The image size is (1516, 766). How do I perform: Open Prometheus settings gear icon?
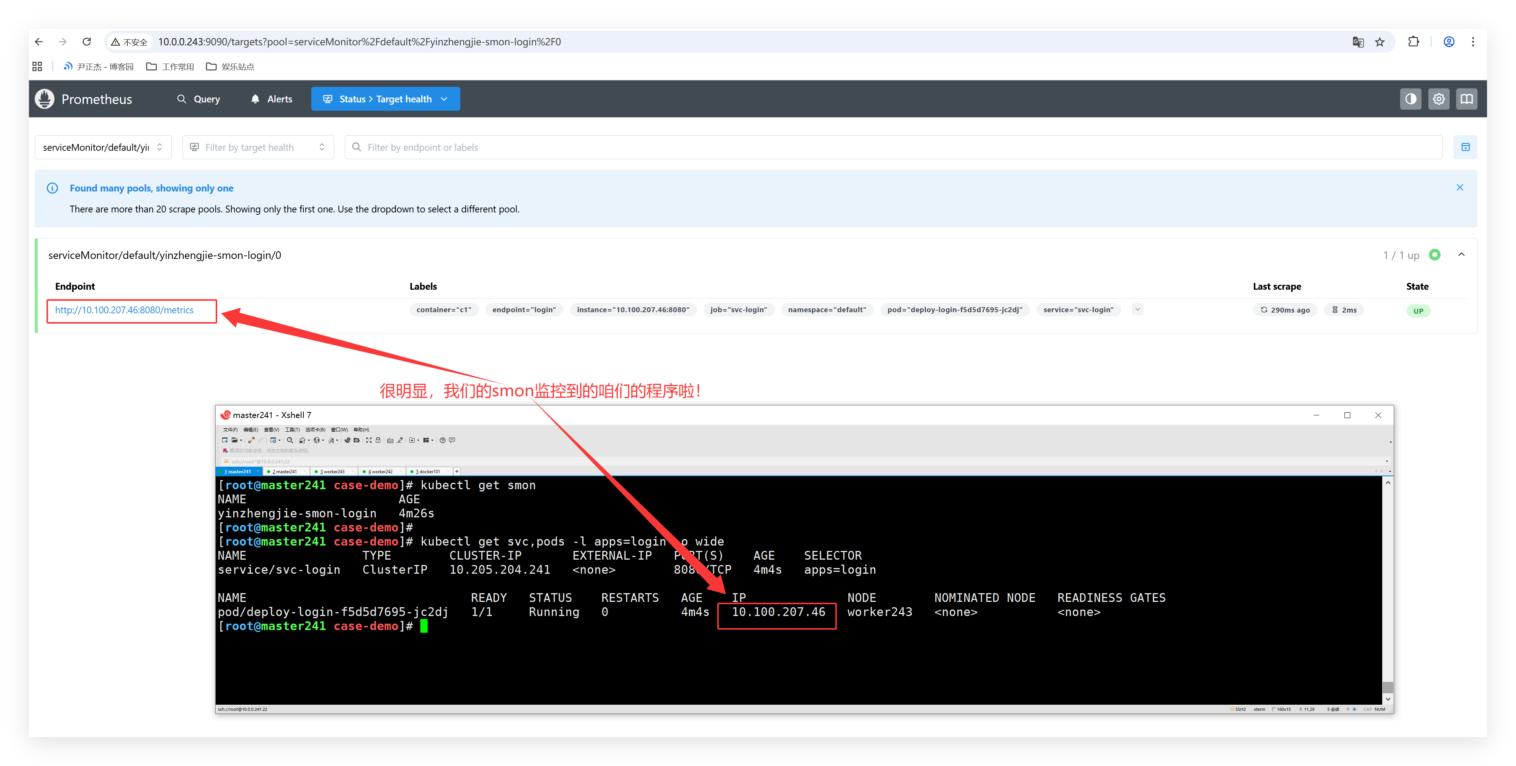click(x=1438, y=99)
